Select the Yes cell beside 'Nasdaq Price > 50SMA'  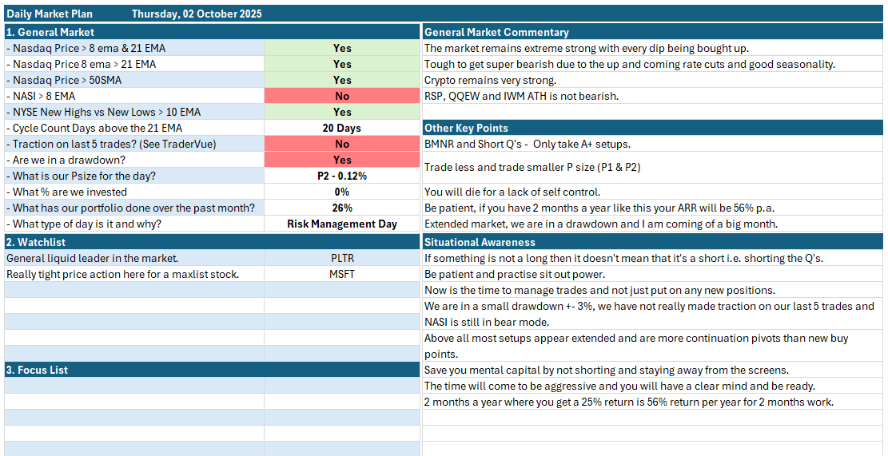(x=342, y=80)
